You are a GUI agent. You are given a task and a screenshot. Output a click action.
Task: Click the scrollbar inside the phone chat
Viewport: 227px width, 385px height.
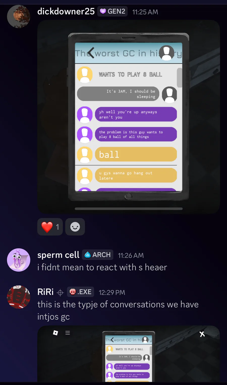click(179, 78)
